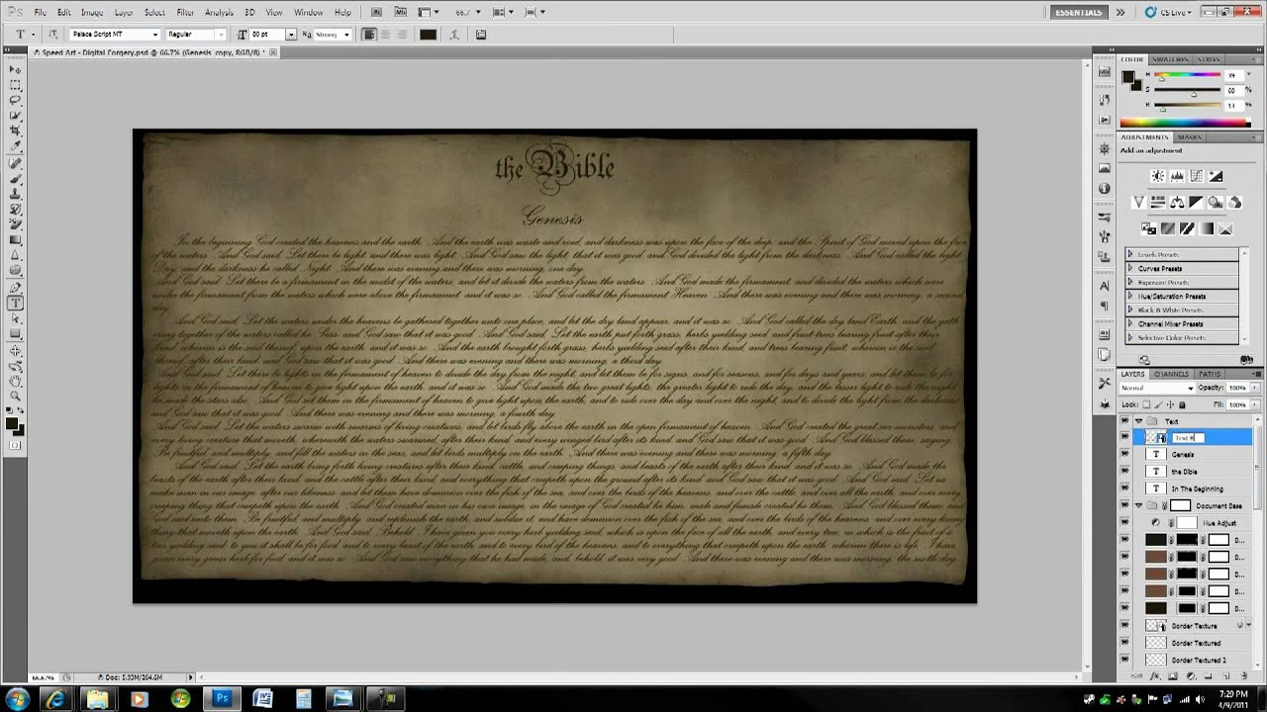
Task: Select the Horizontal Type tool in the toolbox
Action: click(16, 304)
